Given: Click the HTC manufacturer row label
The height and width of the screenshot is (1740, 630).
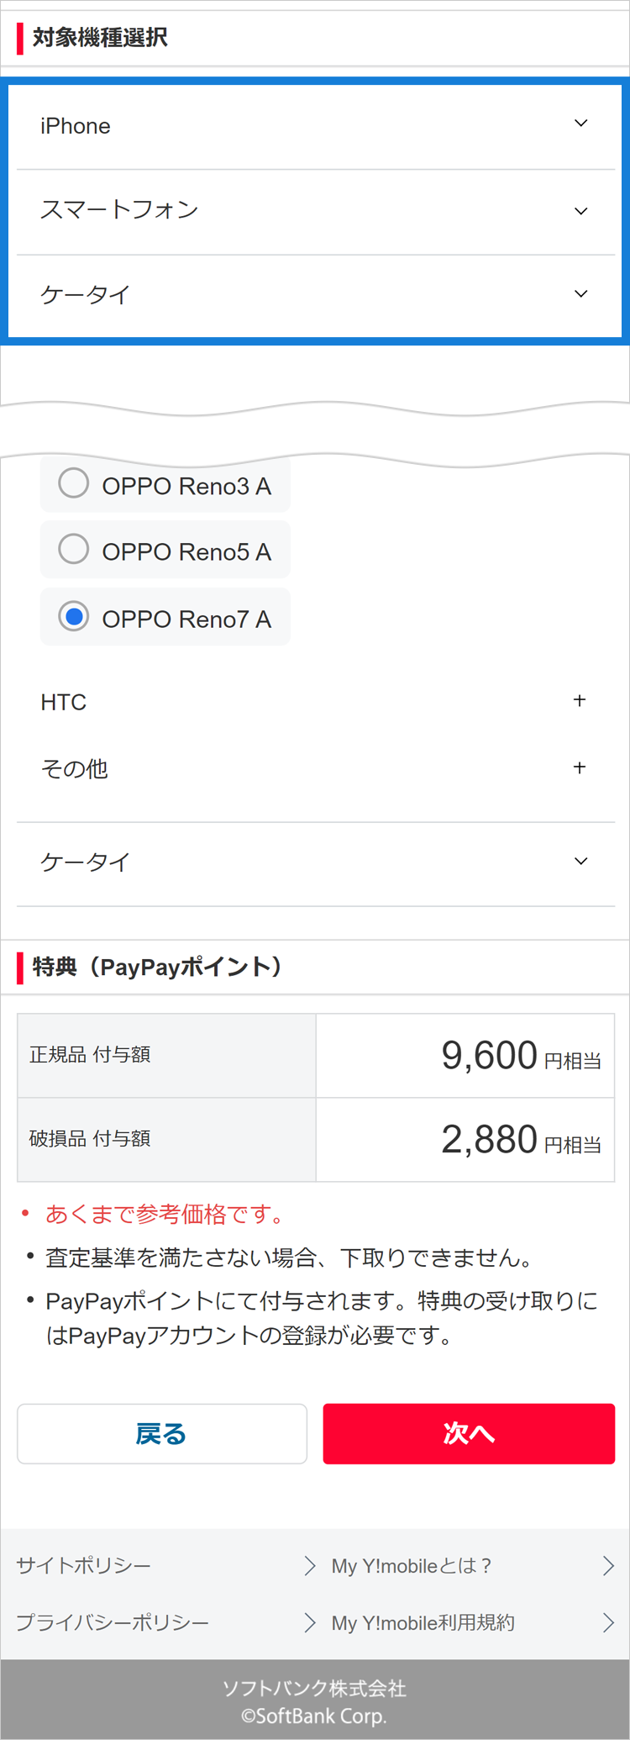Looking at the screenshot, I should click(x=64, y=702).
